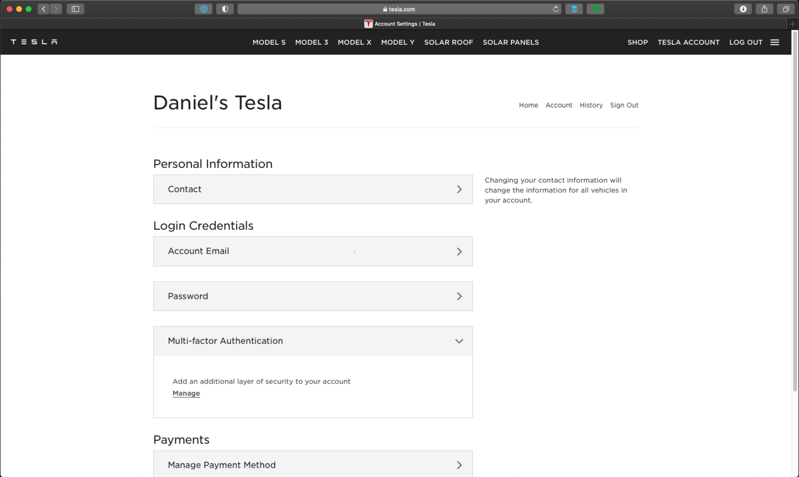Open the hamburger menu next to Log Out
The height and width of the screenshot is (477, 799).
point(775,42)
